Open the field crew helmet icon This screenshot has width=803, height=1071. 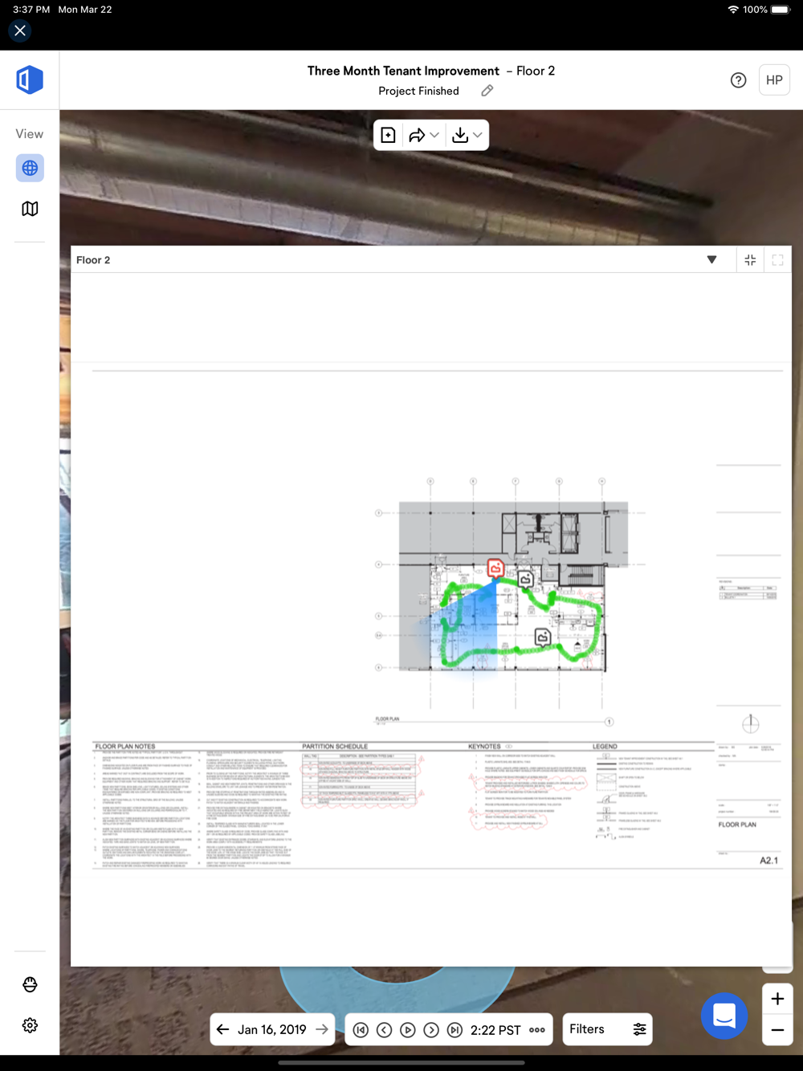point(30,984)
